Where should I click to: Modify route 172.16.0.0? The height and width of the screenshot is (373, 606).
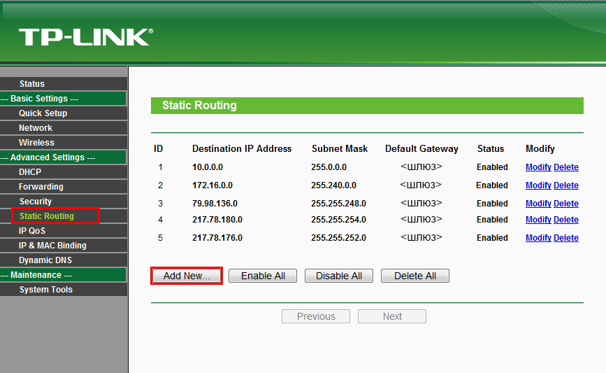click(x=538, y=185)
